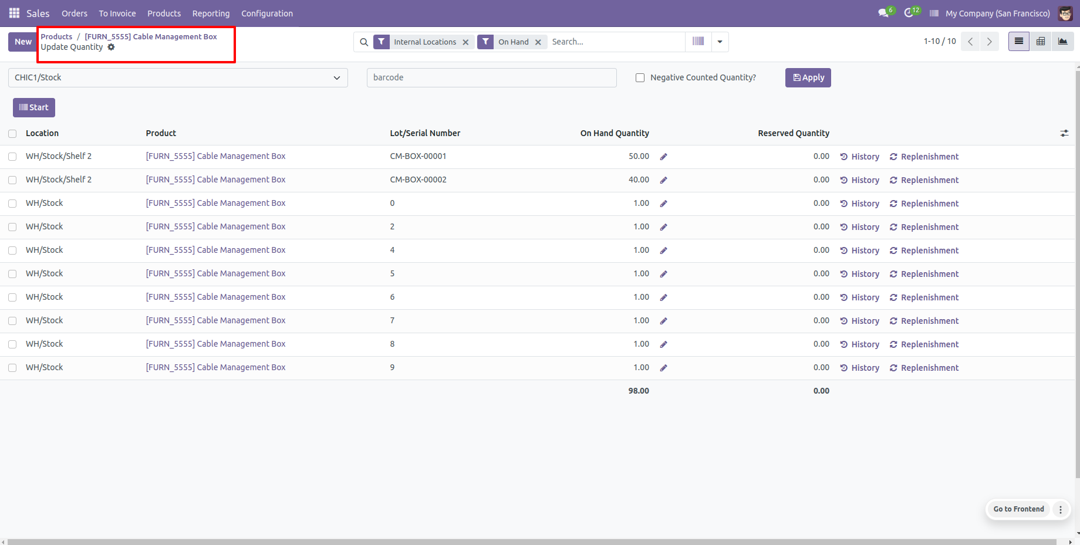The width and height of the screenshot is (1080, 545).
Task: Click the New button
Action: pos(23,42)
